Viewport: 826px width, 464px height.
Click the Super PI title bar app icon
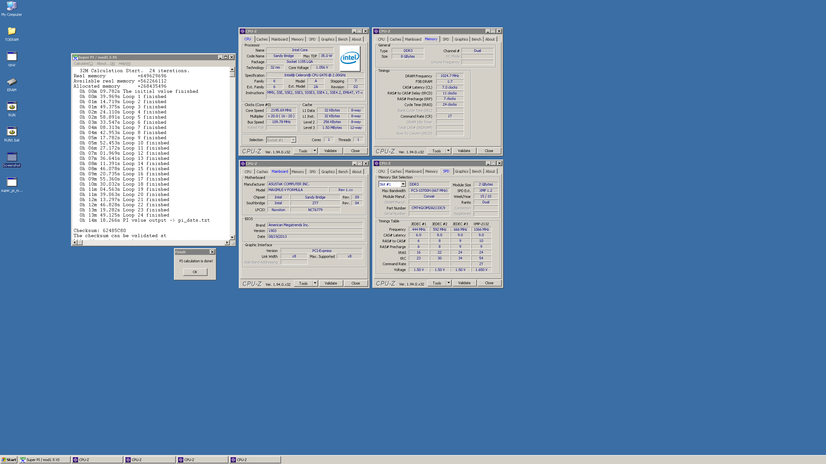pos(75,57)
